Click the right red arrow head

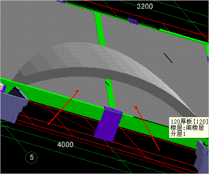(x=136, y=107)
